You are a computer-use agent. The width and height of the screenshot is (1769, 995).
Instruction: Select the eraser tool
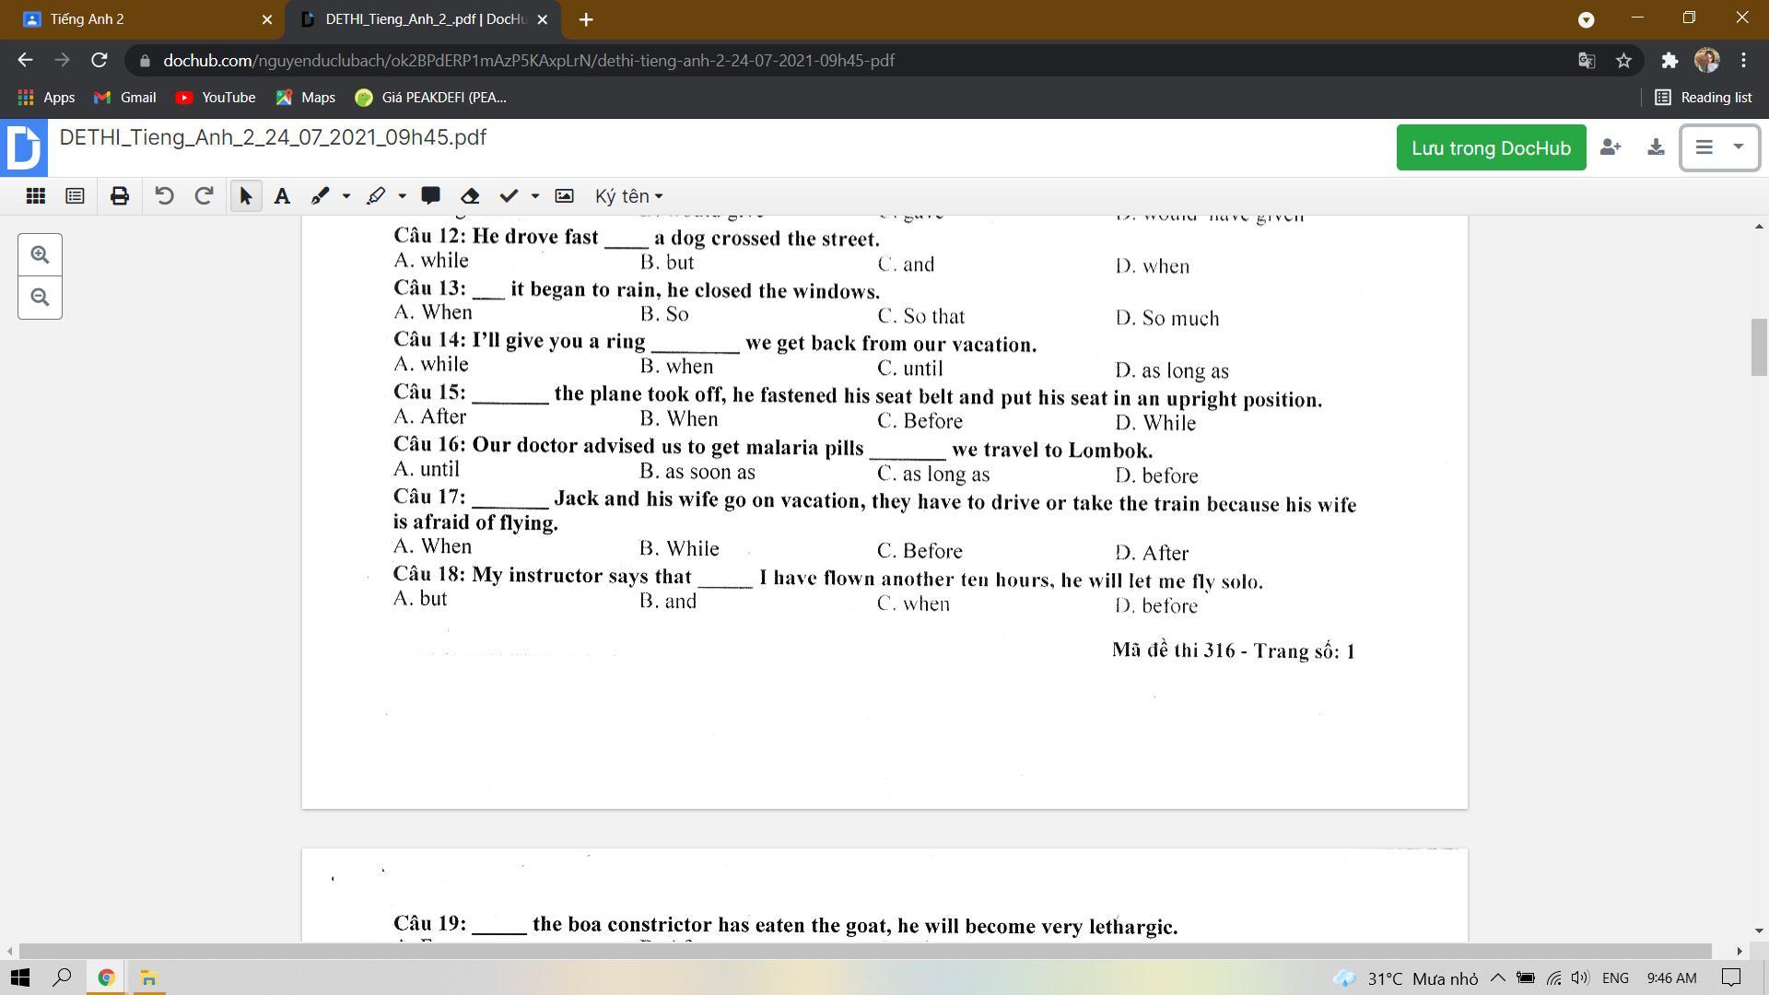click(x=470, y=196)
